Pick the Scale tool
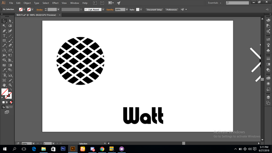 (10, 51)
